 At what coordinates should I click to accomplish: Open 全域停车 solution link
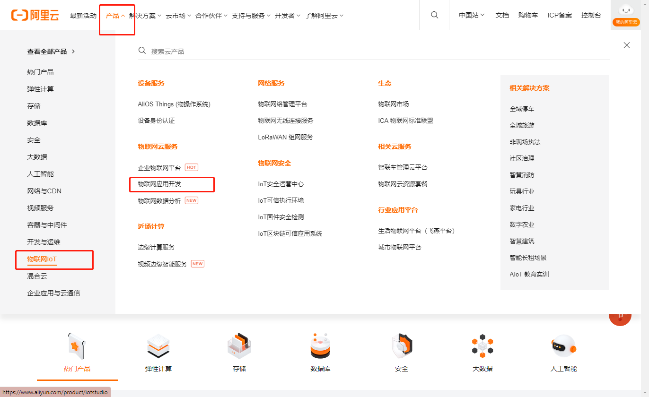pyautogui.click(x=522, y=109)
